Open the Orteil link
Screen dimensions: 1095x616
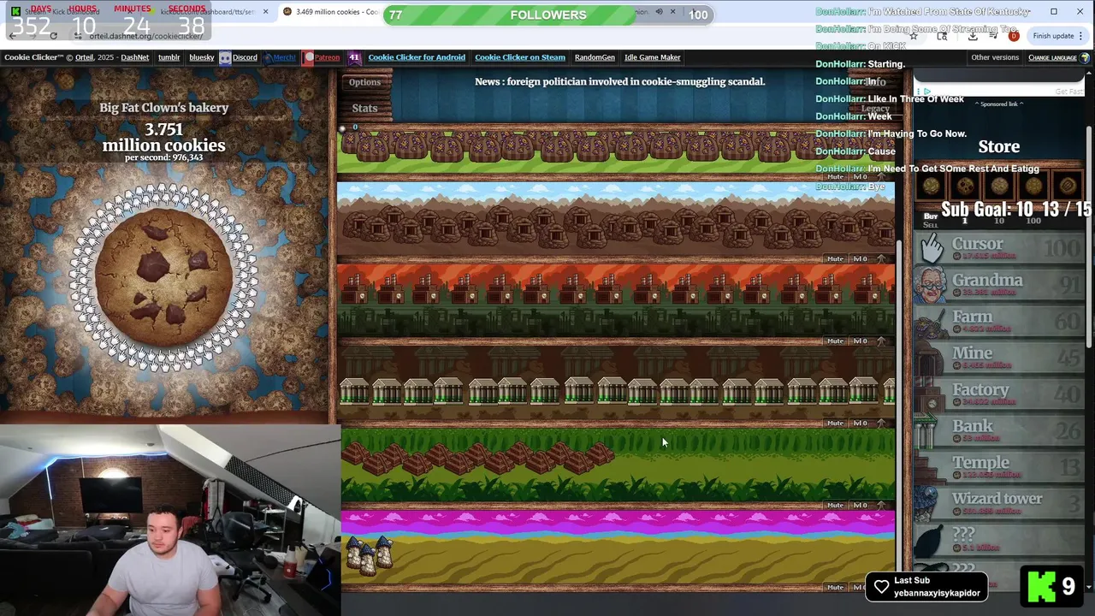click(x=84, y=57)
